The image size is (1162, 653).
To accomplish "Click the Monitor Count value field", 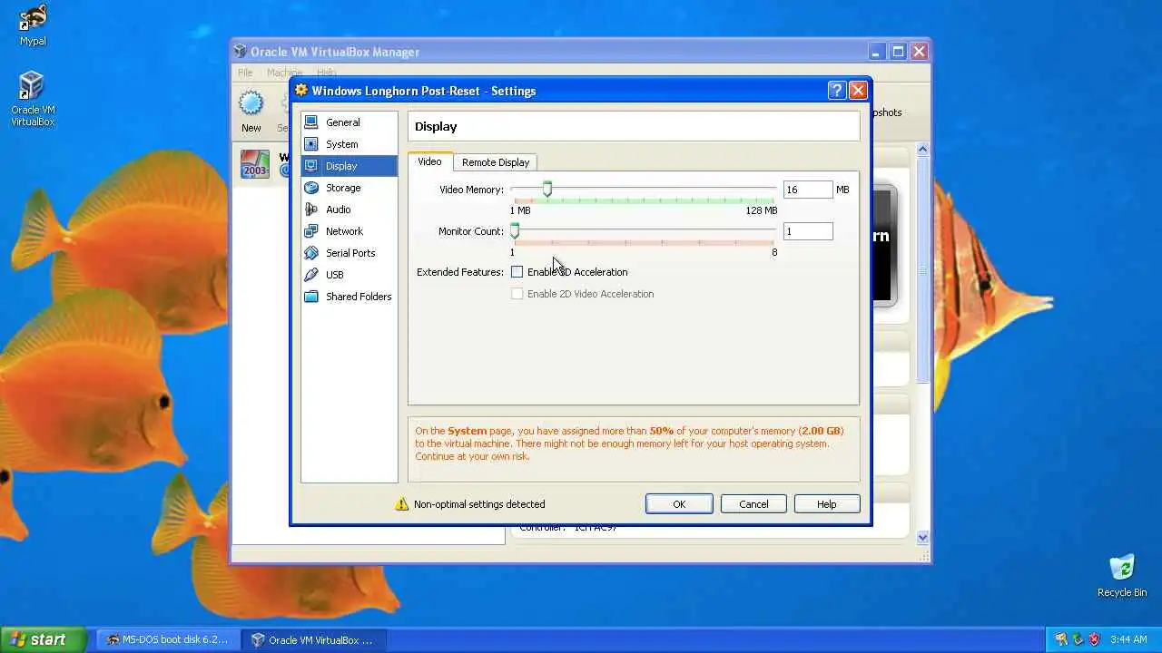I will coord(808,231).
